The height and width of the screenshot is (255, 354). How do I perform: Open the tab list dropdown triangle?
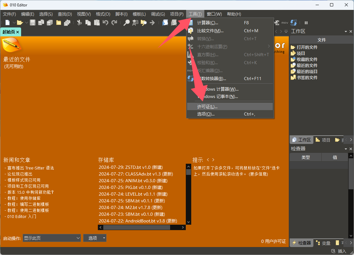point(286,32)
